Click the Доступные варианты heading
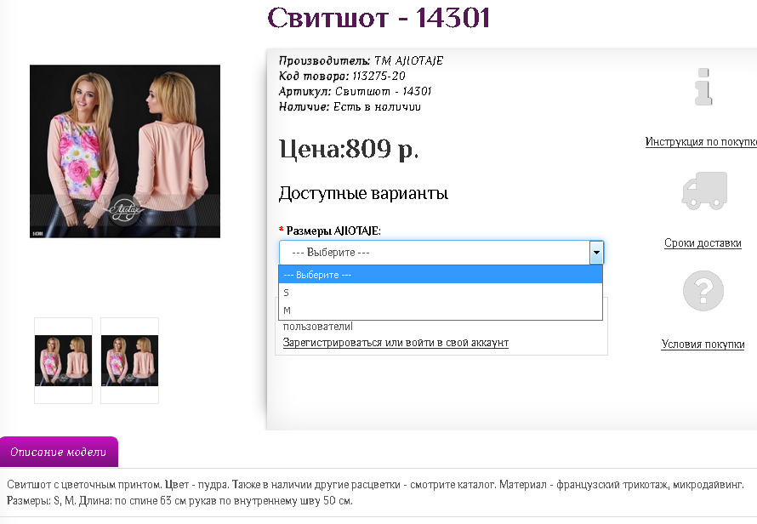This screenshot has width=757, height=524. [363, 193]
